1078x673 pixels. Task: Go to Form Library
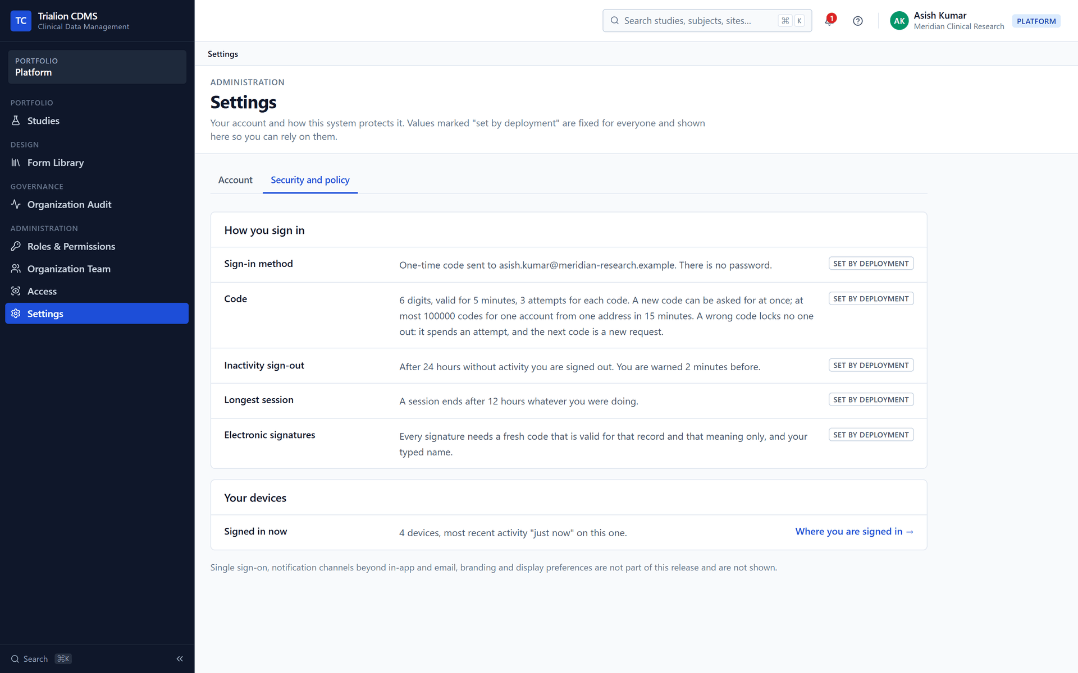pos(97,163)
